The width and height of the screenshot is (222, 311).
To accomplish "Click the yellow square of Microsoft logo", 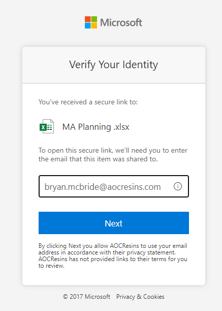I will (x=94, y=25).
